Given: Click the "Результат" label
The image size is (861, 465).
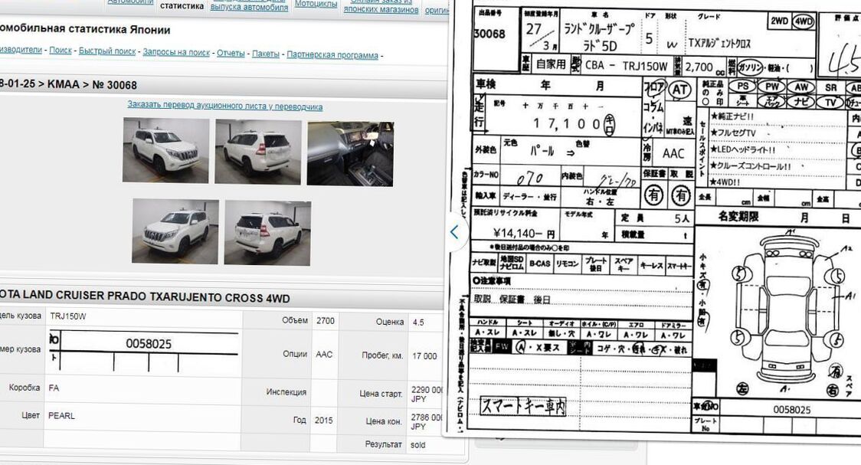Looking at the screenshot, I should tap(383, 444).
